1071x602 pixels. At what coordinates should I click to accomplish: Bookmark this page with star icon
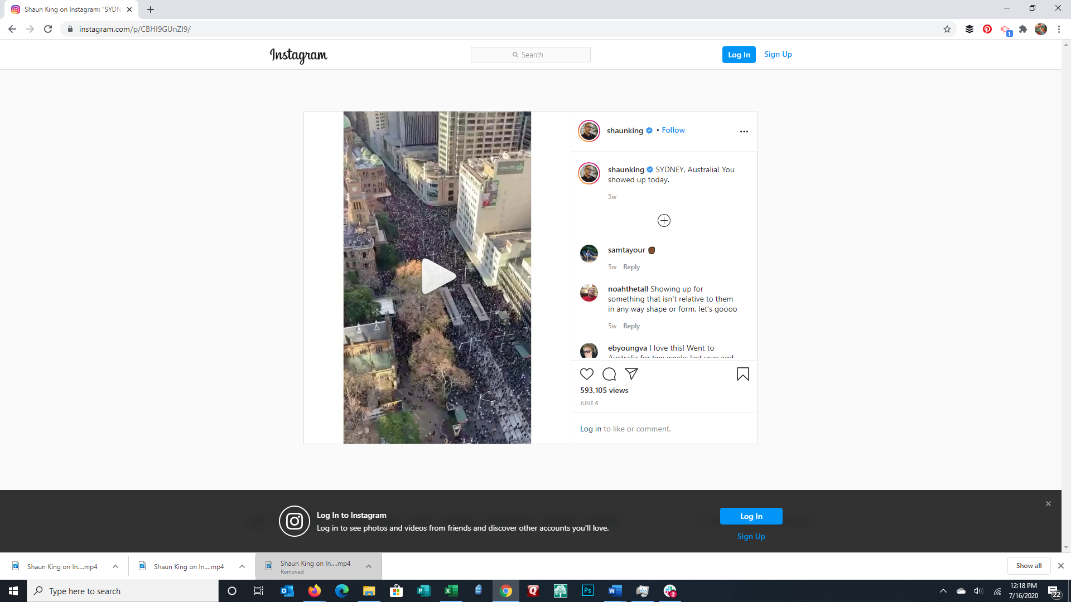pyautogui.click(x=947, y=30)
